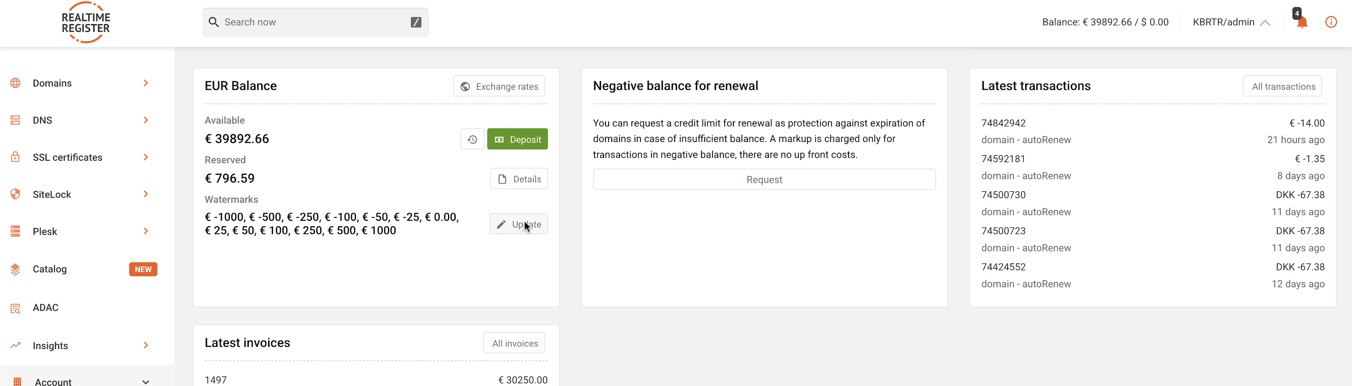Image resolution: width=1352 pixels, height=386 pixels.
Task: Click the SiteLock shield icon
Action: pyautogui.click(x=15, y=194)
